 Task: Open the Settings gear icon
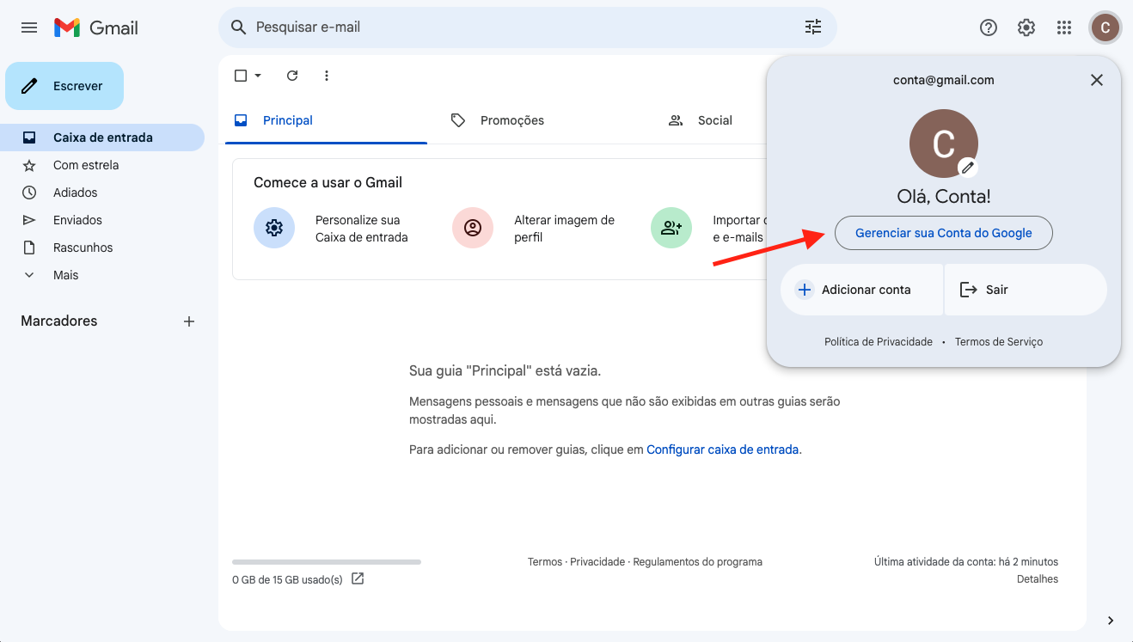pos(1026,28)
